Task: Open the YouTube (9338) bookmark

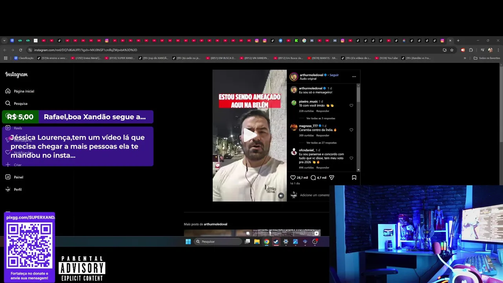Action: click(386, 58)
